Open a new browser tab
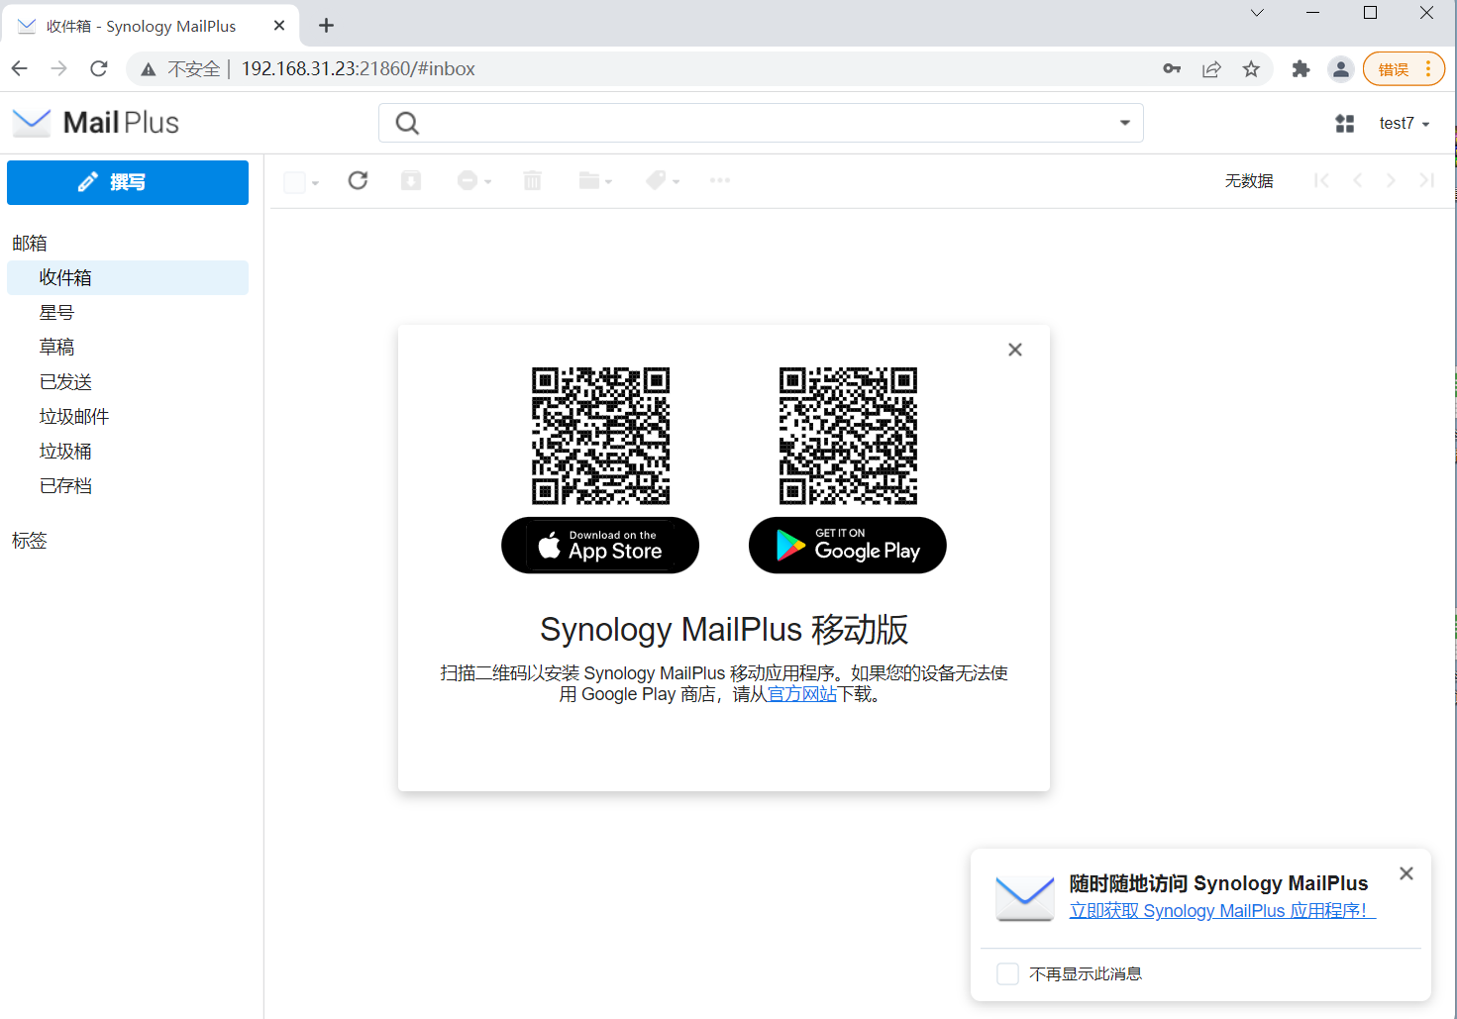This screenshot has height=1019, width=1457. (326, 26)
